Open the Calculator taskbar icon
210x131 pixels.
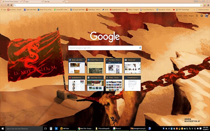point(51,129)
